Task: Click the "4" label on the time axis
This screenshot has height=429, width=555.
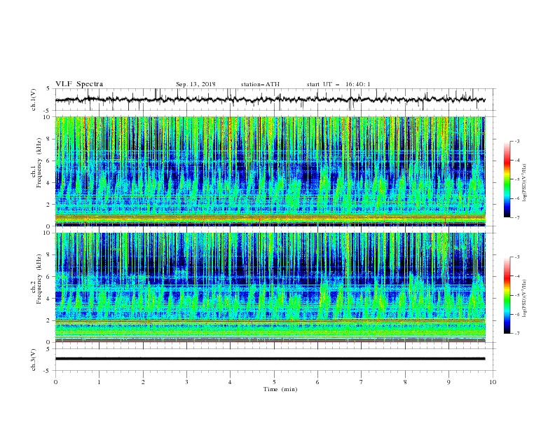Action: pos(230,382)
